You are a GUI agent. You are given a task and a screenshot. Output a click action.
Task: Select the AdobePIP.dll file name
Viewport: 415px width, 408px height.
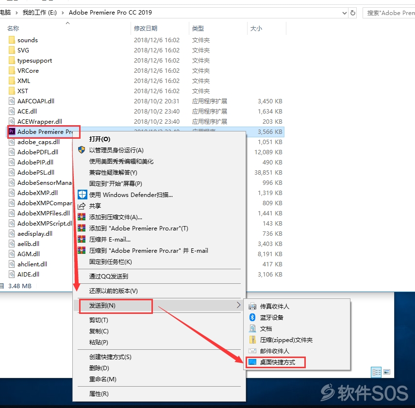coord(35,162)
